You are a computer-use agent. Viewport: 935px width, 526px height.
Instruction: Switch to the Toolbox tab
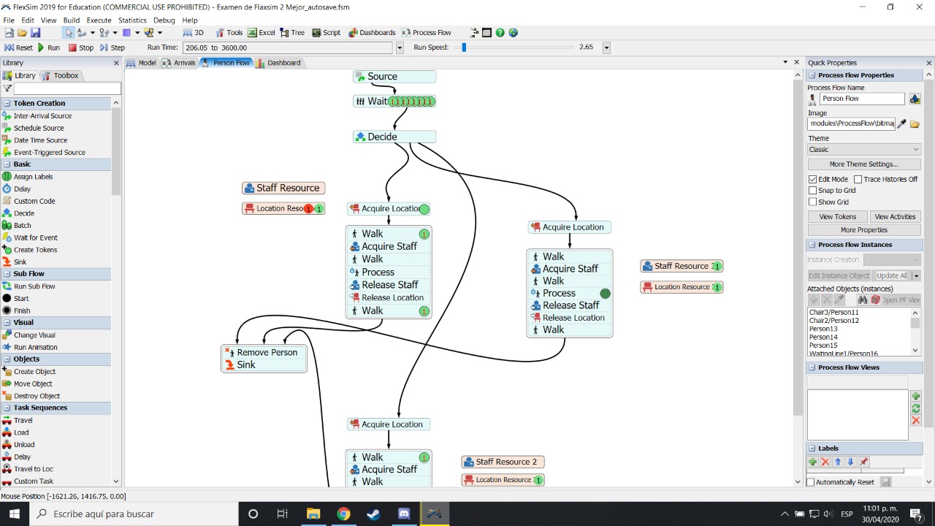click(x=61, y=75)
